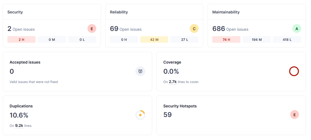Viewport: 311px width, 140px height.
Task: Open the 69 Reliability open issues
Action: pos(114,29)
